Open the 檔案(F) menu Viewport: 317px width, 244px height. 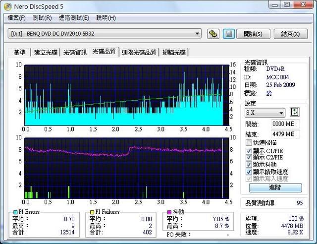click(x=16, y=18)
